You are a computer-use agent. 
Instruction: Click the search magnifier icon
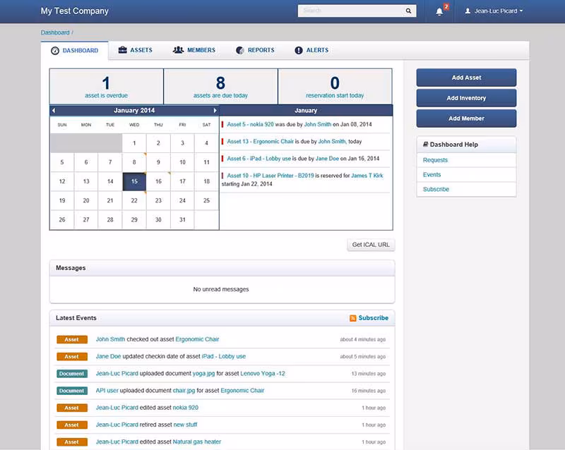(408, 11)
